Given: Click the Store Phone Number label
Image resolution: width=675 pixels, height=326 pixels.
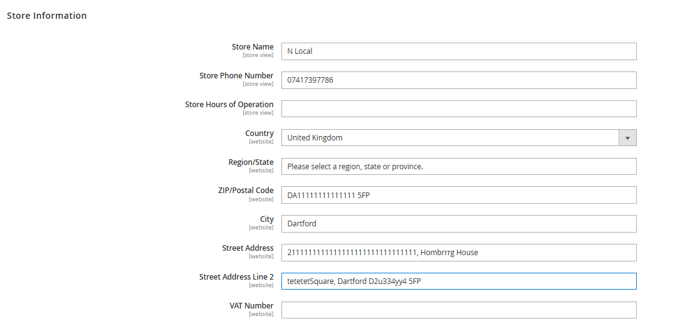Looking at the screenshot, I should click(x=236, y=76).
